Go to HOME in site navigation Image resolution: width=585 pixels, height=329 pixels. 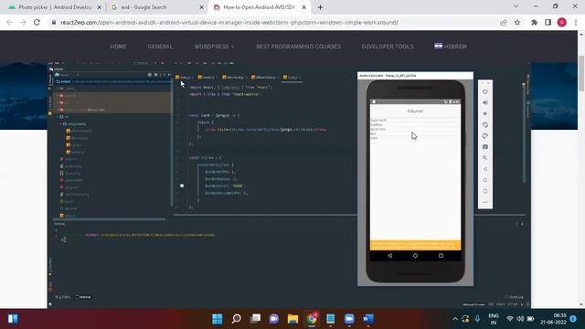pyautogui.click(x=118, y=47)
